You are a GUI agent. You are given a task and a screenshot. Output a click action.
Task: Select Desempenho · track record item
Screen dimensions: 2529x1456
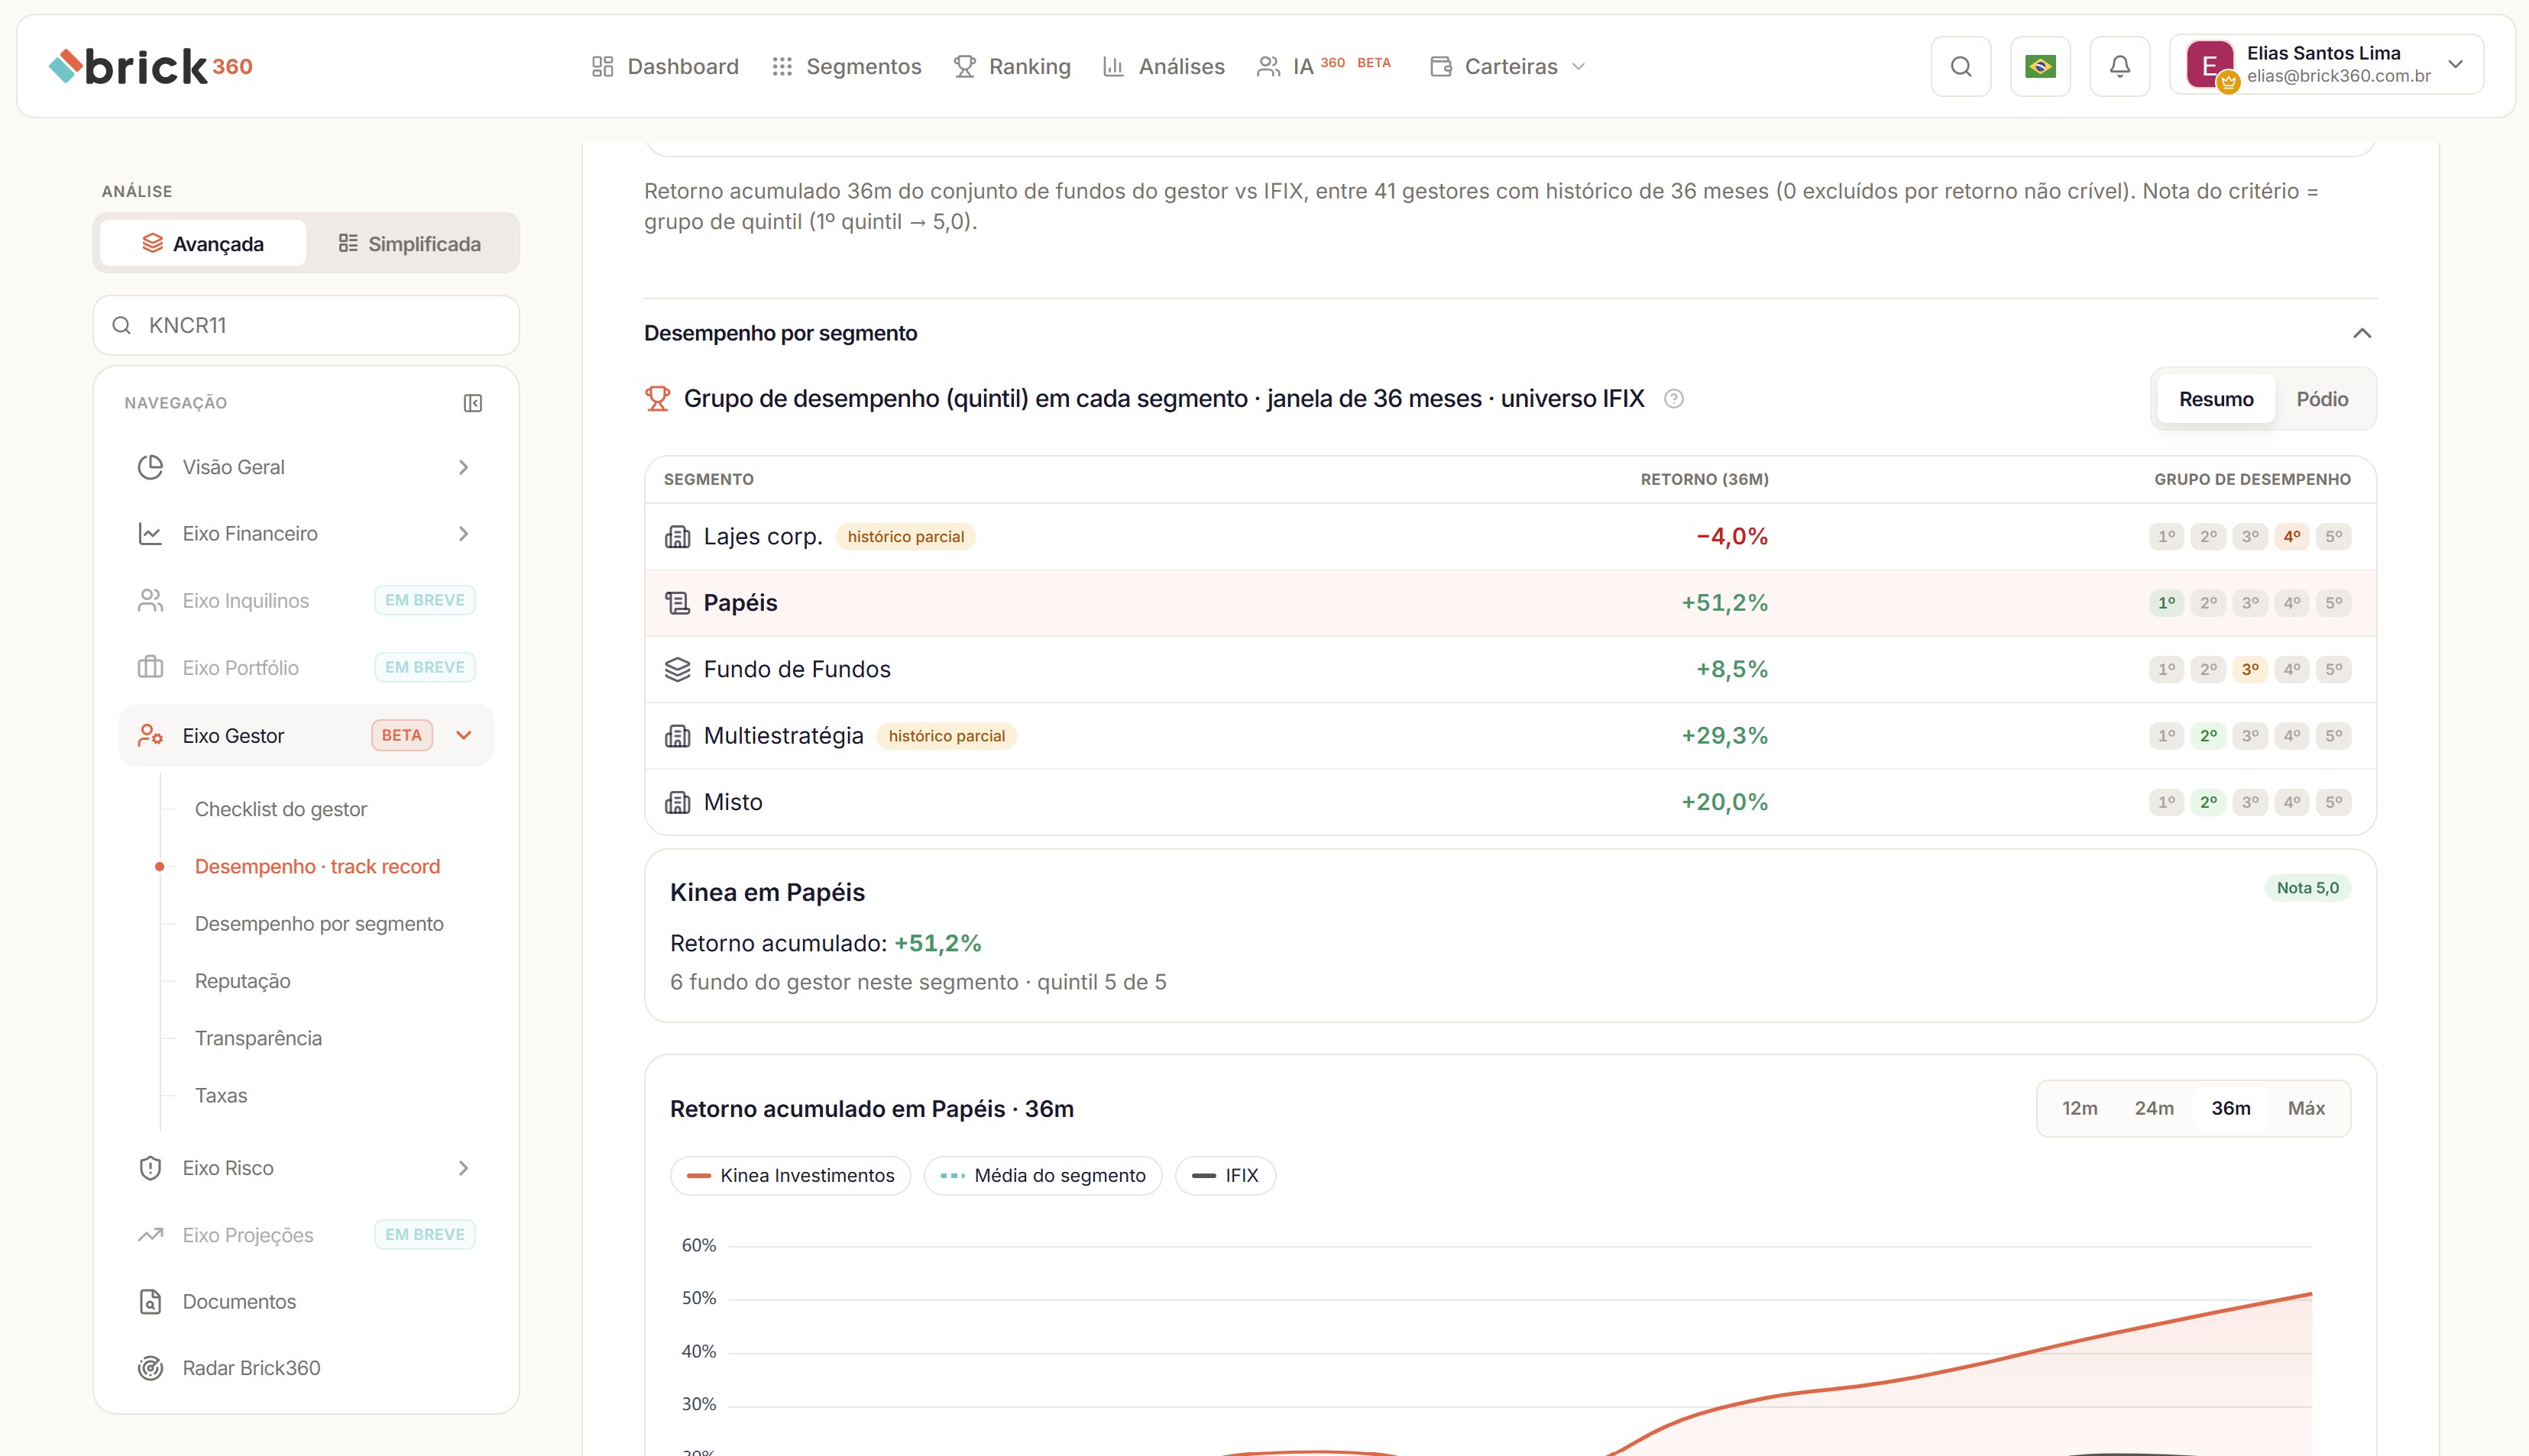click(317, 866)
